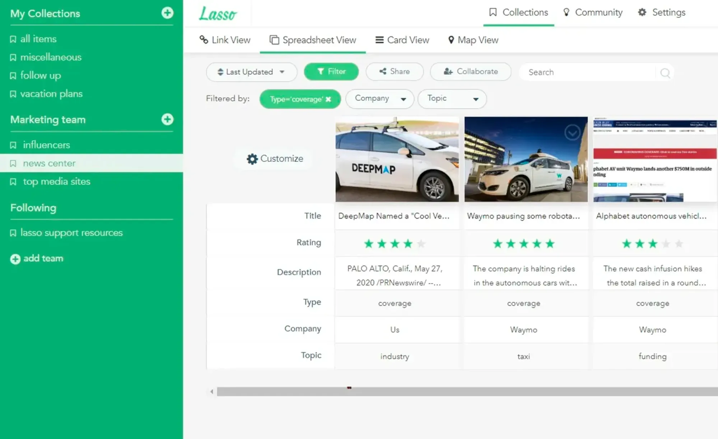
Task: Remove the Type='coverage' filter chip
Action: tap(328, 99)
